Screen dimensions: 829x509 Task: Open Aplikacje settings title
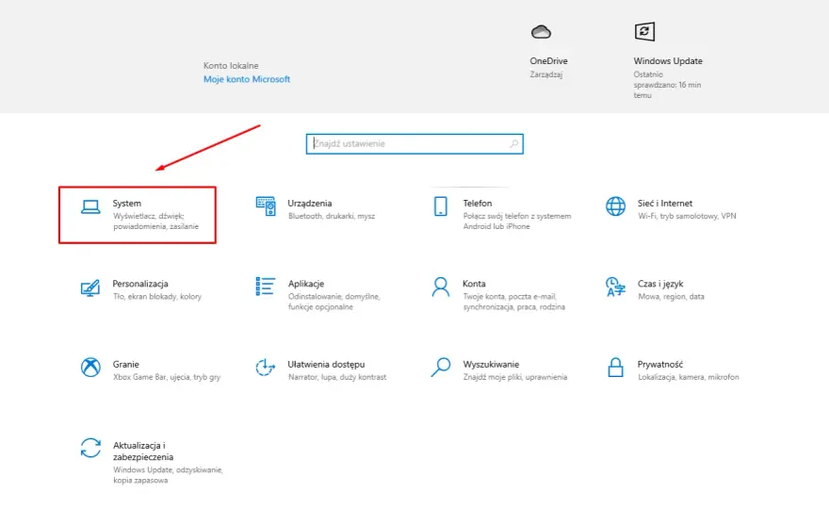tap(306, 284)
